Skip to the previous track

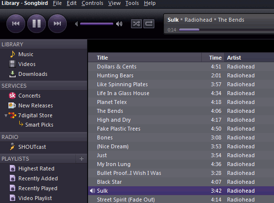16,24
